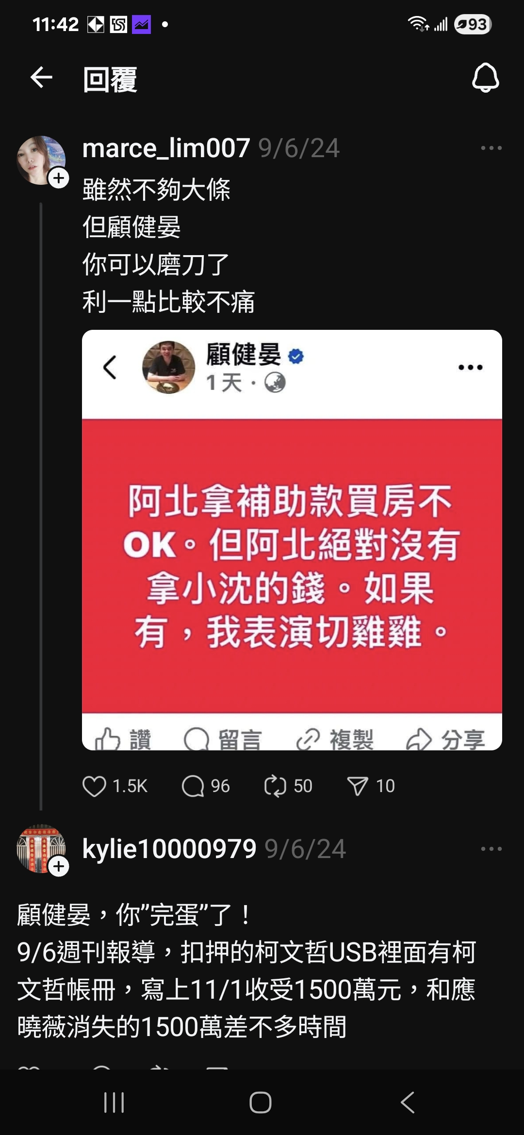Viewport: 524px width, 1135px height.
Task: Open three-dot menu in 顧健晏 Facebook screenshot
Action: pos(471,367)
